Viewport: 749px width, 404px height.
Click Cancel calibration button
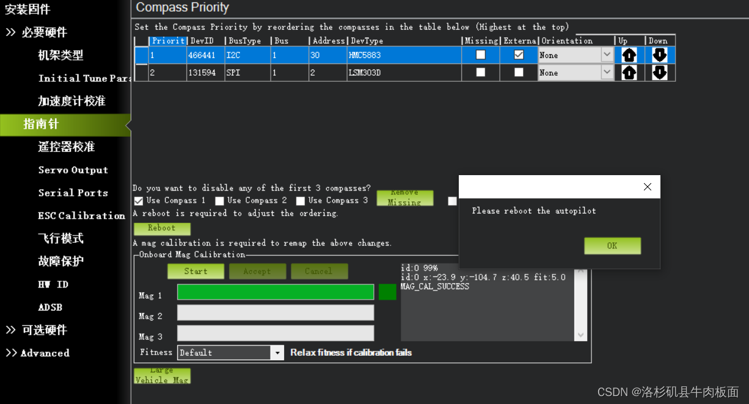point(319,272)
